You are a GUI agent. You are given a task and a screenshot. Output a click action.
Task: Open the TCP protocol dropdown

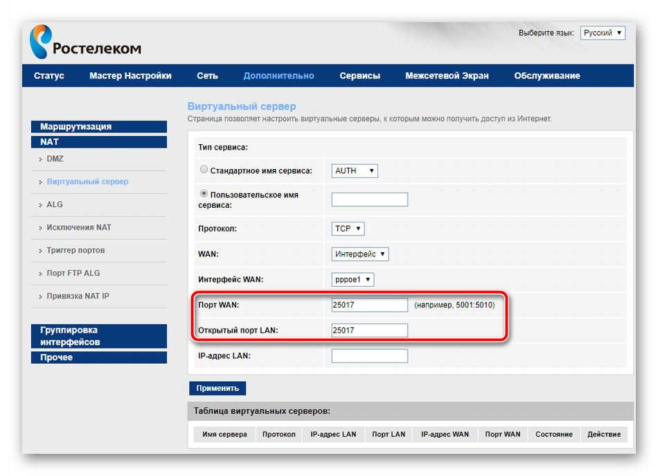(348, 229)
